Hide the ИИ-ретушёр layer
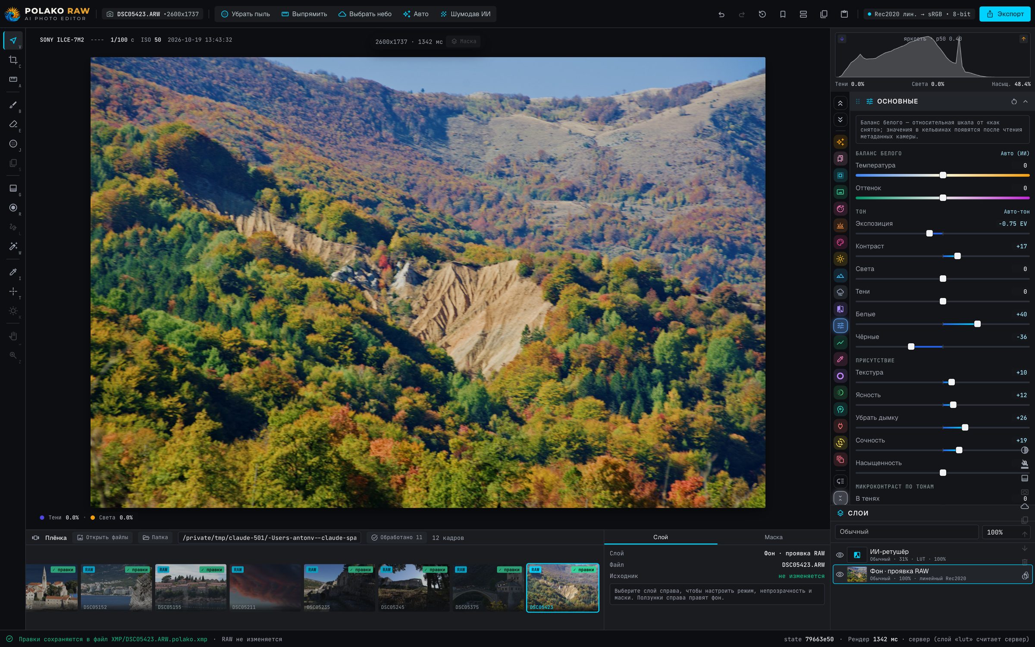1035x647 pixels. (x=840, y=555)
